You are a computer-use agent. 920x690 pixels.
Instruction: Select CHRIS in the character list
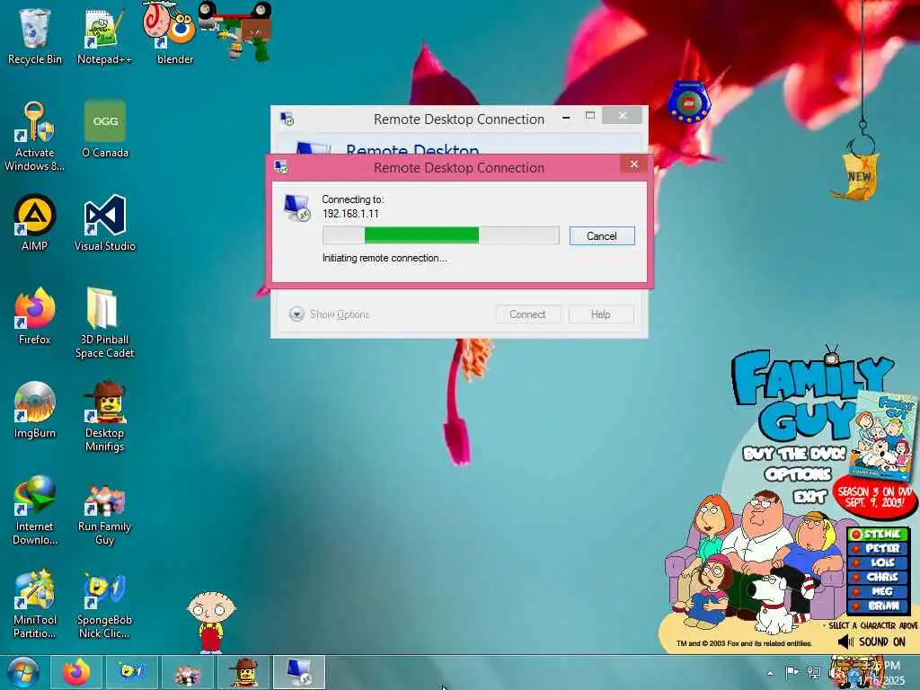[878, 577]
